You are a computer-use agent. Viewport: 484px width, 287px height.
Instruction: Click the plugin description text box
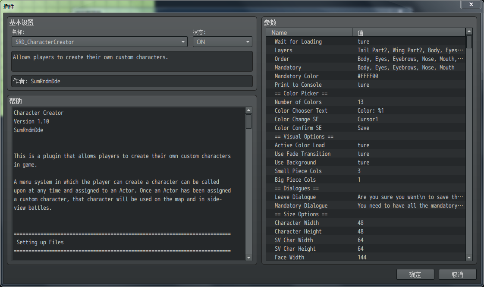(x=132, y=61)
